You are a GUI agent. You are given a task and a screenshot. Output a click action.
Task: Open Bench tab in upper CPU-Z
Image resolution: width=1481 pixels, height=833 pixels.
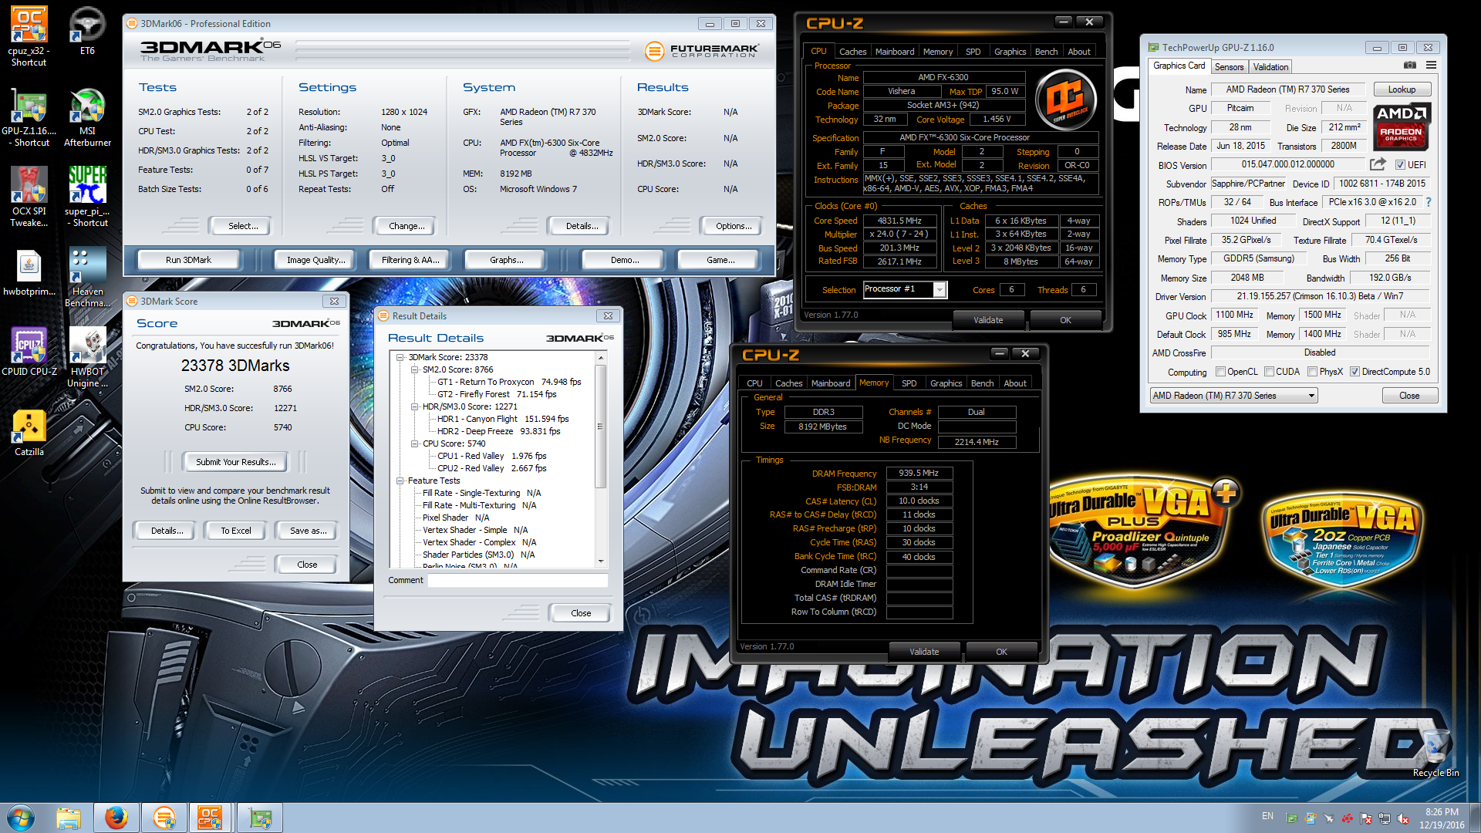click(1046, 52)
